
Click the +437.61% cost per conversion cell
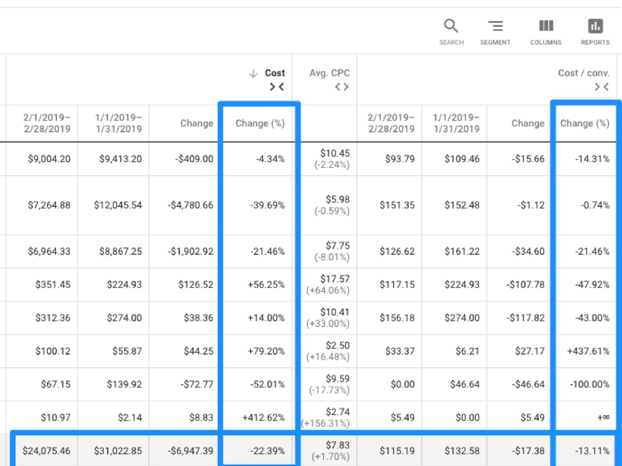588,351
